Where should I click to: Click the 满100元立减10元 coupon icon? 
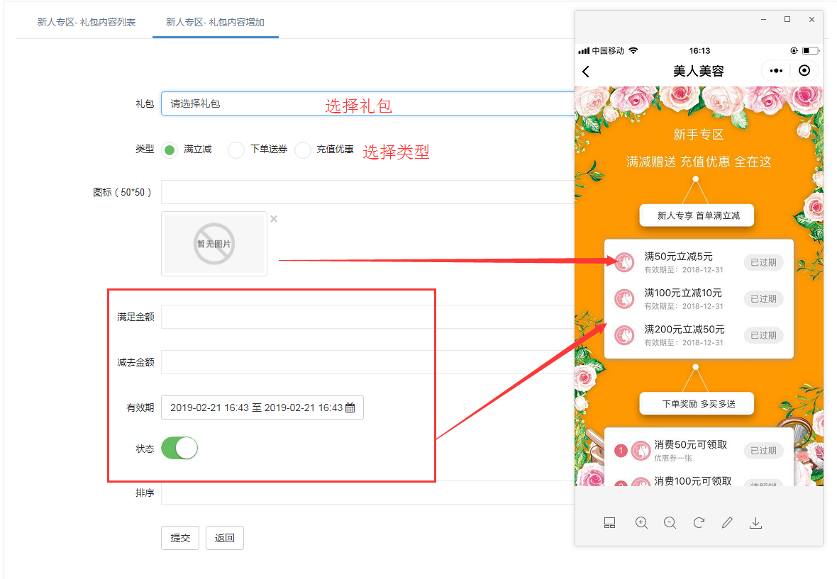coord(624,298)
